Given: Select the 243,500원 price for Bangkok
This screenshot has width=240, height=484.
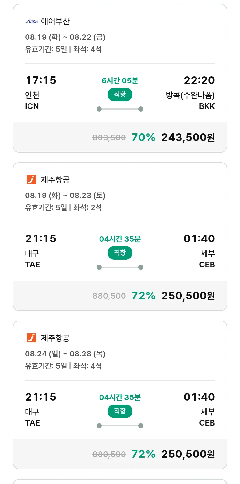Looking at the screenshot, I should [x=188, y=138].
